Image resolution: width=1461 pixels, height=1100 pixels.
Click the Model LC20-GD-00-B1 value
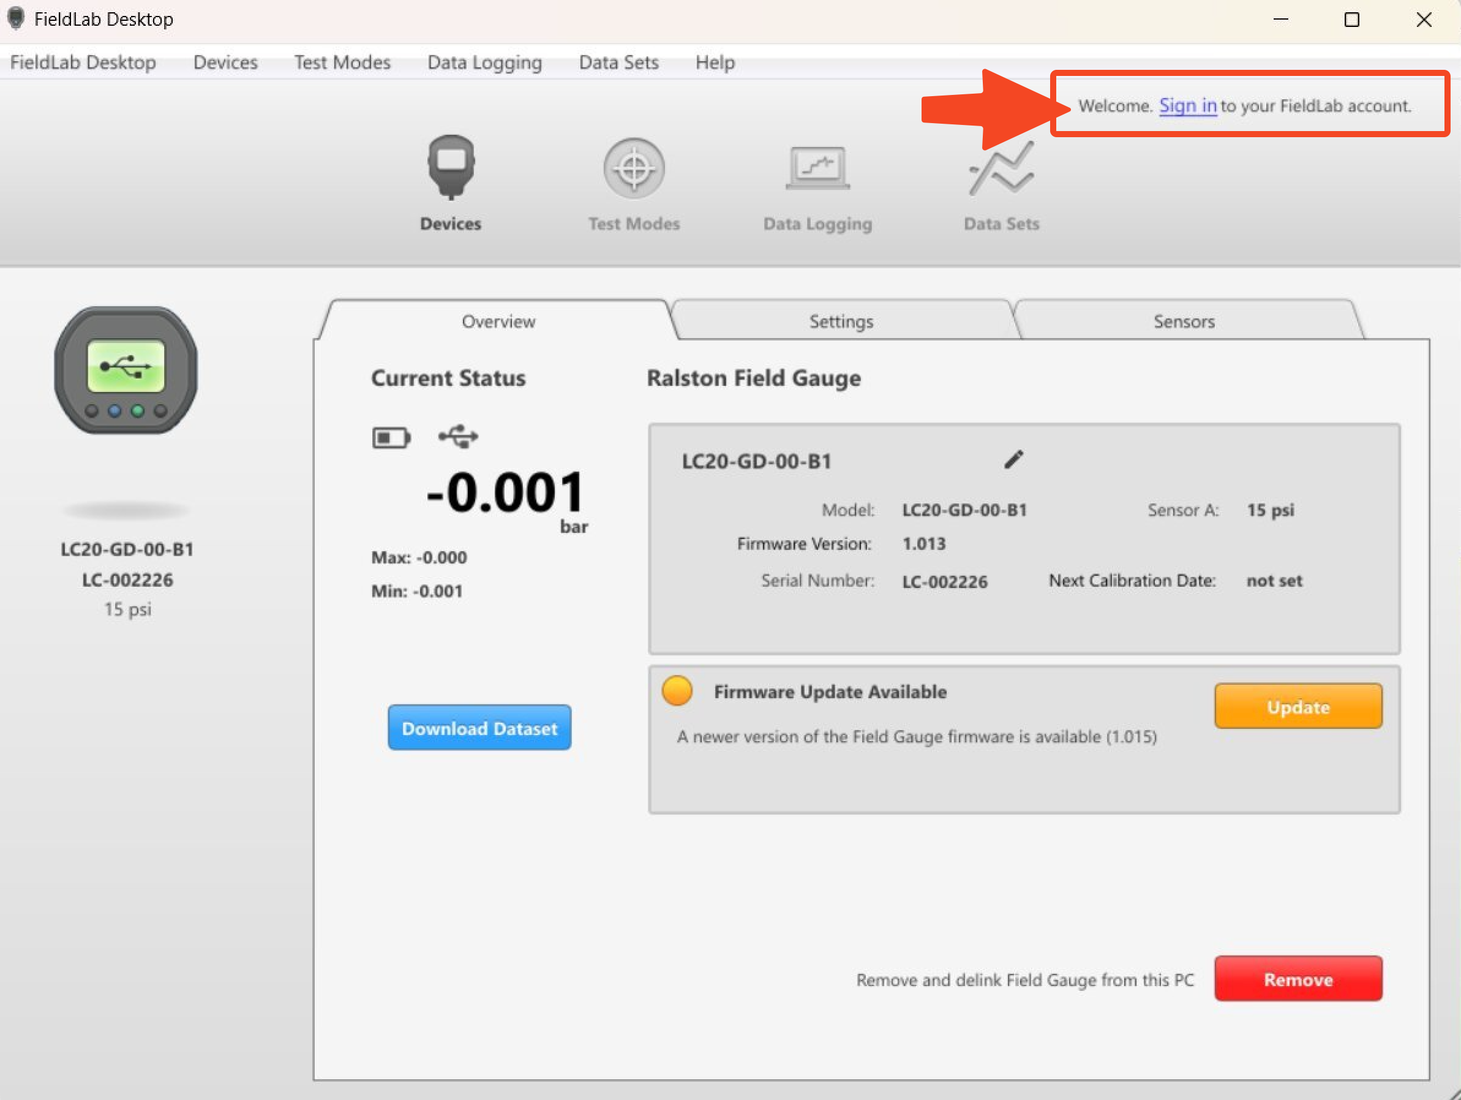(964, 510)
